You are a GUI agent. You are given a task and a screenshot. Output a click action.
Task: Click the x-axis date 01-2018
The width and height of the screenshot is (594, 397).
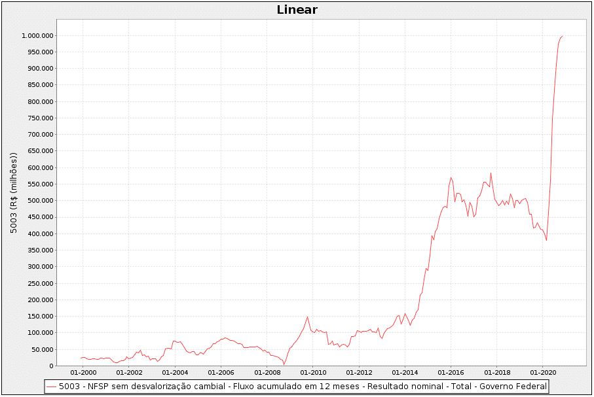(x=497, y=373)
